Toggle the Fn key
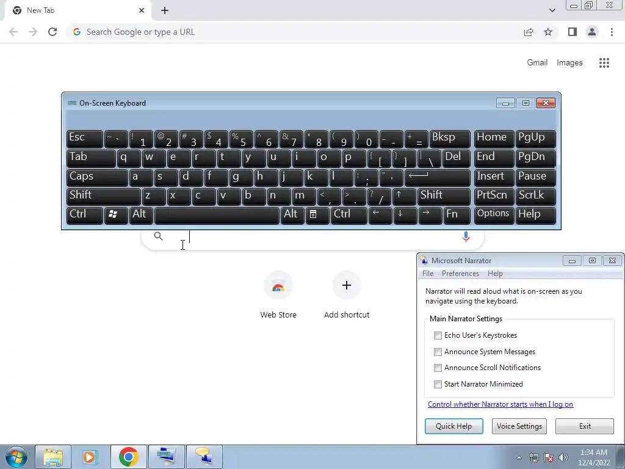Screen dimensions: 625x469 (x=457, y=216)
